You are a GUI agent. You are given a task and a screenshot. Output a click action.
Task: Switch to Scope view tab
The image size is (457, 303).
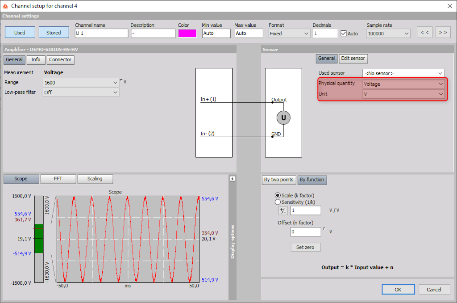point(21,179)
